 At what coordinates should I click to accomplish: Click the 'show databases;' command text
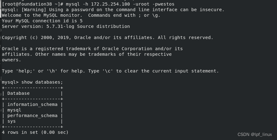point(42,82)
